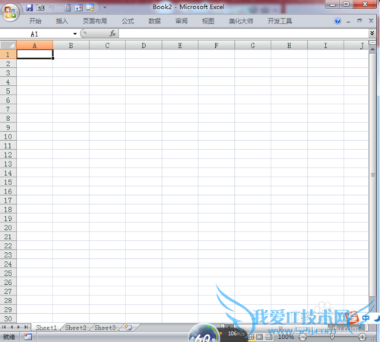The width and height of the screenshot is (380, 342).
Task: Expand the Name Box dropdown arrow
Action: point(75,34)
